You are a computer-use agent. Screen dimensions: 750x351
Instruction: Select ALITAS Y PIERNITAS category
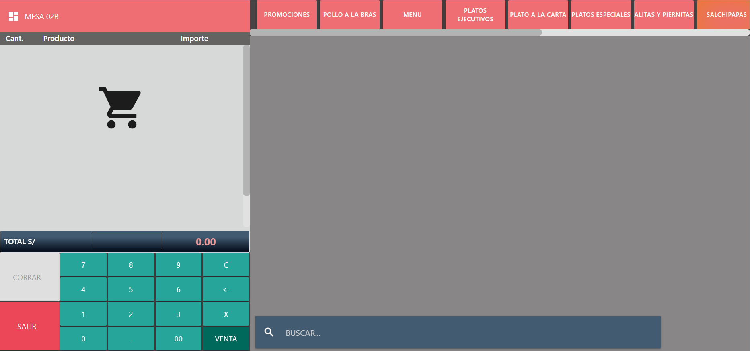pos(664,15)
